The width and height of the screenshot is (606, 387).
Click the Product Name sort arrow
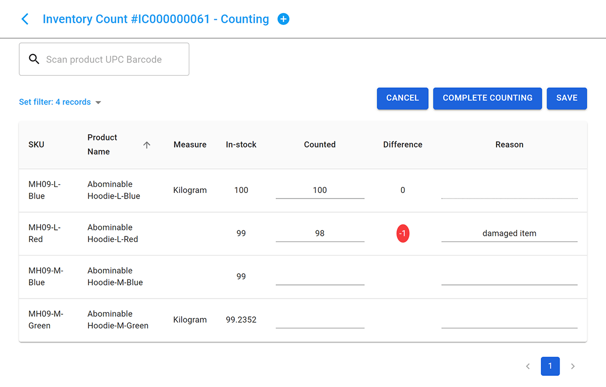click(x=146, y=145)
